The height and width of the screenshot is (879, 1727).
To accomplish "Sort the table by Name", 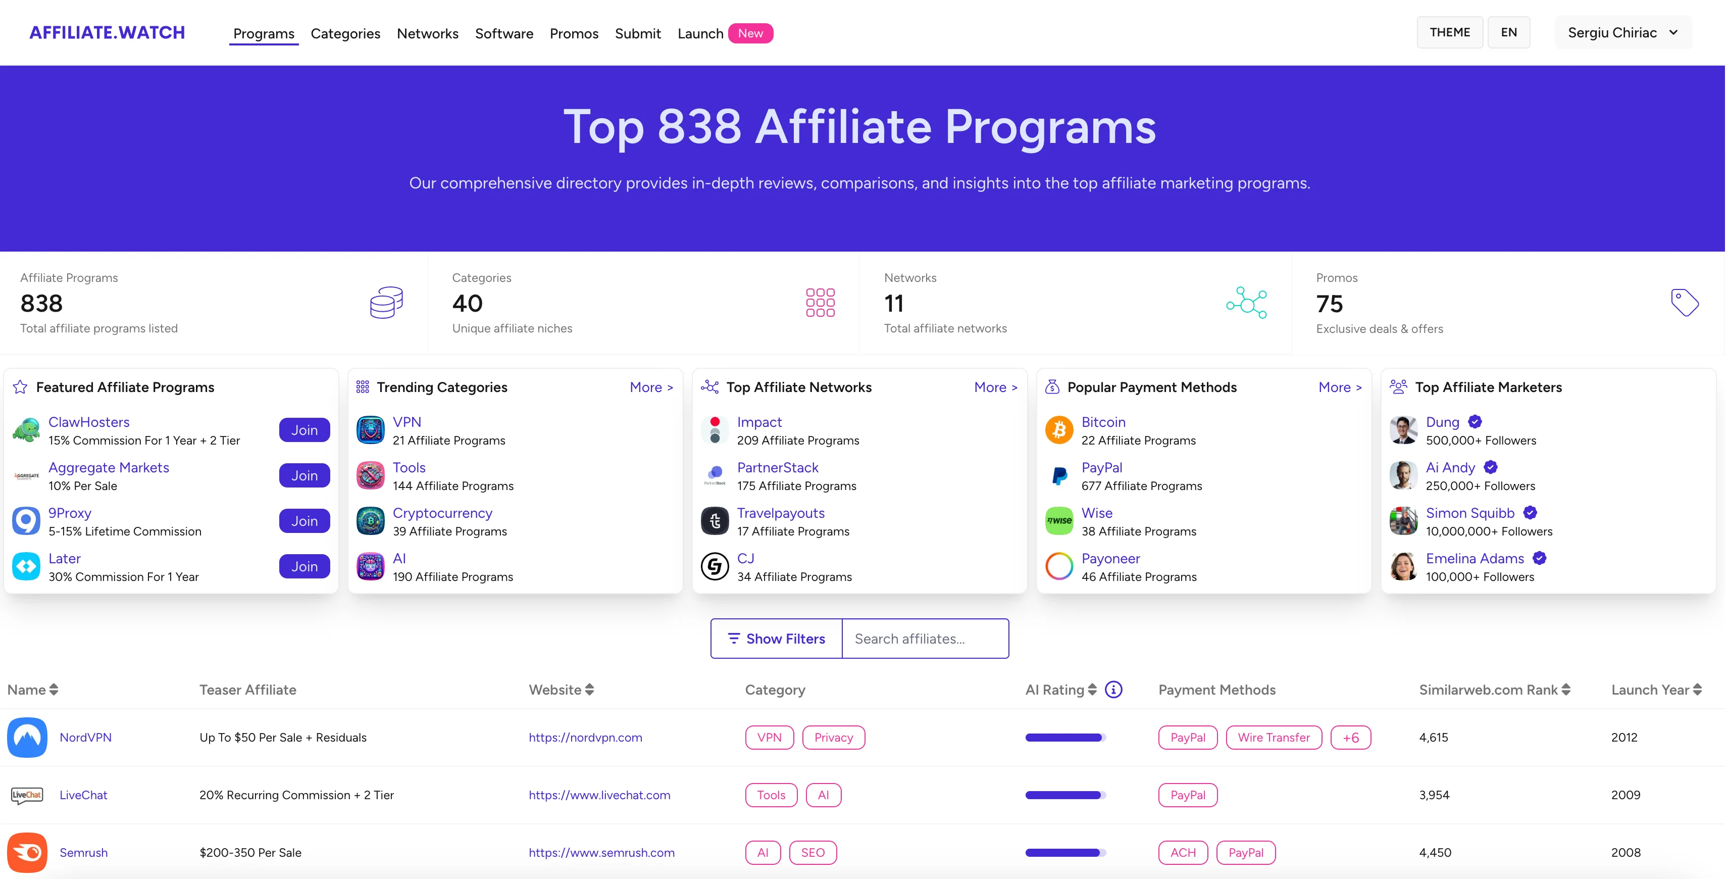I will (x=33, y=690).
